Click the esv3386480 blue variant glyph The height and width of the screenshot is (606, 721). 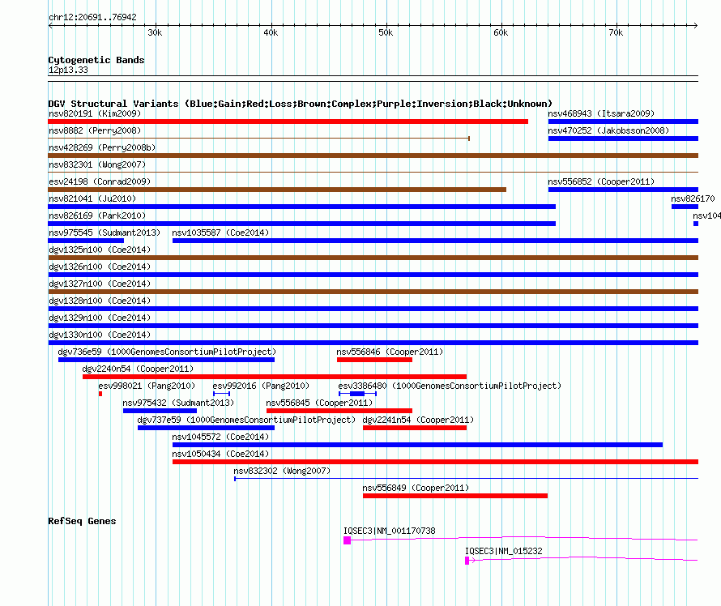tap(358, 394)
